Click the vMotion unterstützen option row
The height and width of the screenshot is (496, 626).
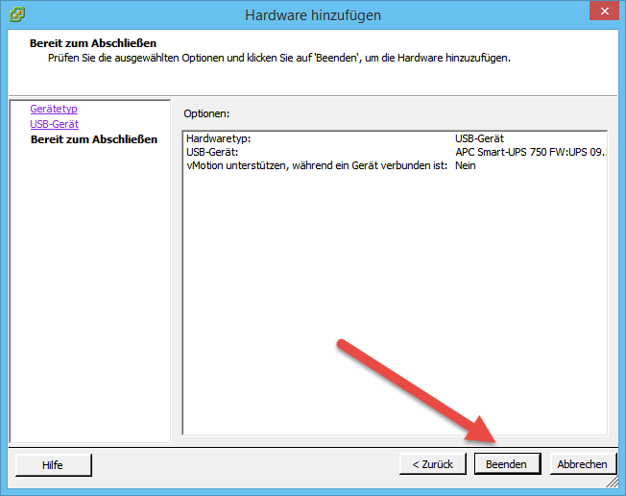[x=317, y=165]
